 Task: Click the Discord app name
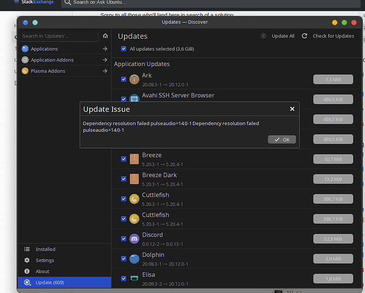153,235
